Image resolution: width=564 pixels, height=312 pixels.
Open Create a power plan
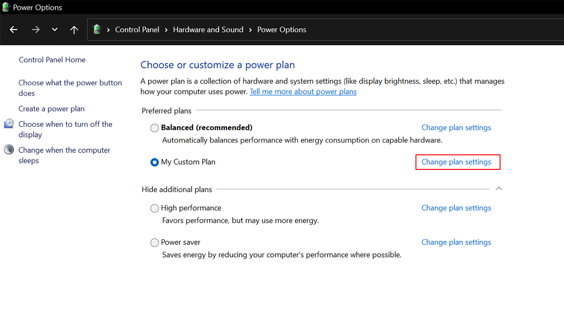[x=52, y=108]
